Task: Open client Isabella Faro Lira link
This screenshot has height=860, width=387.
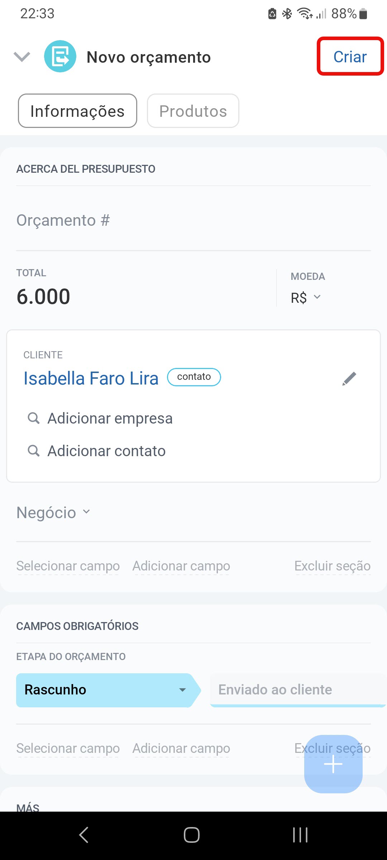Action: point(91,378)
